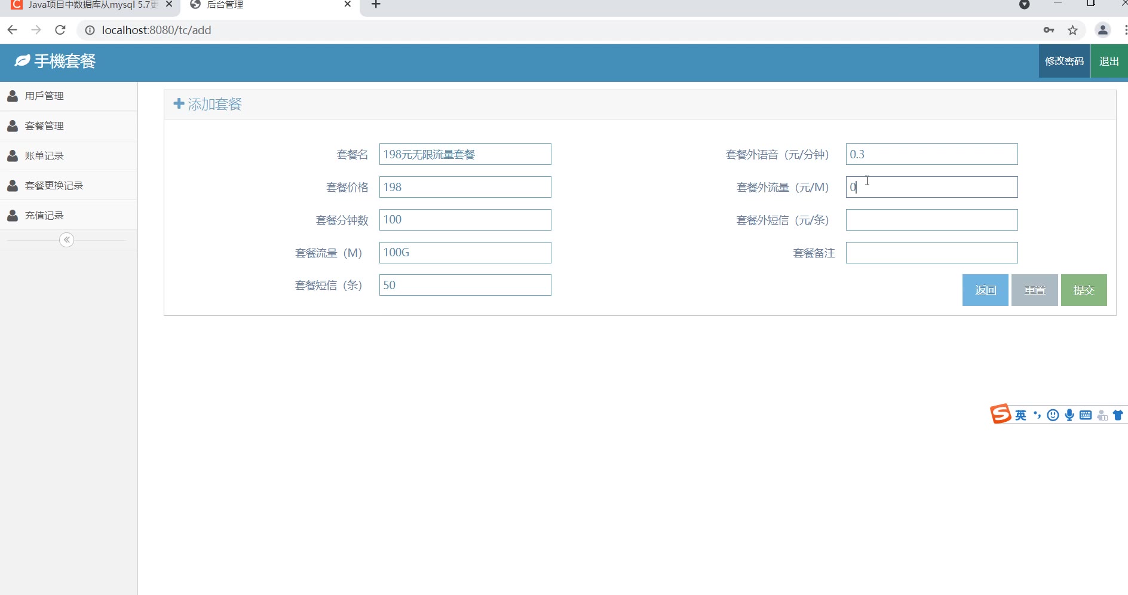Bookmark this page with the star icon
Screen dimensions: 1128x595
pyautogui.click(x=1073, y=30)
